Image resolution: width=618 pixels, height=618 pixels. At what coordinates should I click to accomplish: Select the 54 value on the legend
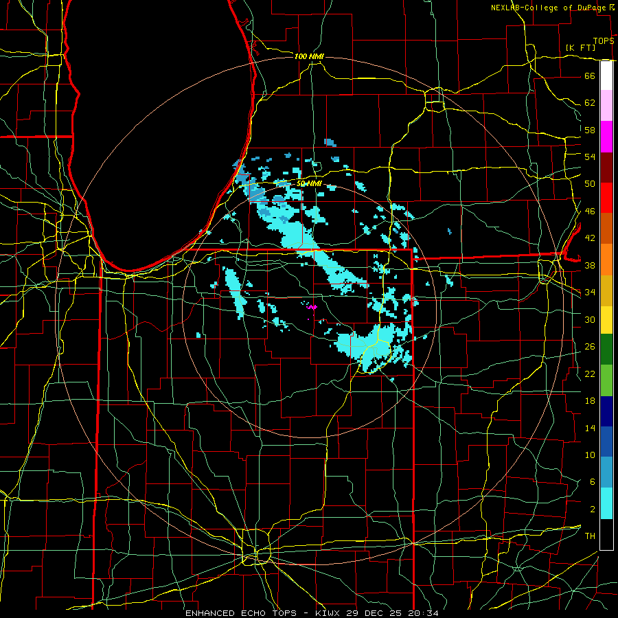click(590, 157)
